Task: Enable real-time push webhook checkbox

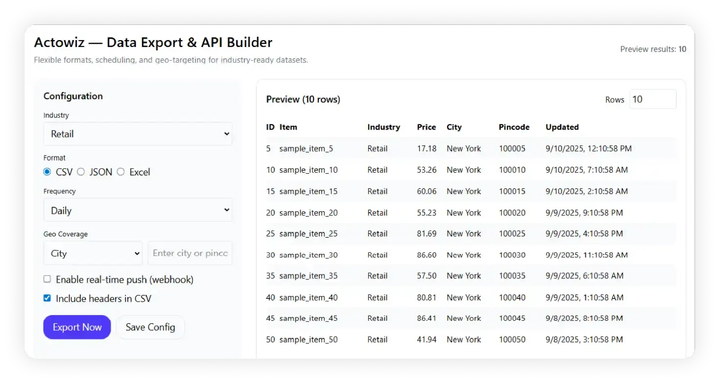Action: point(48,279)
